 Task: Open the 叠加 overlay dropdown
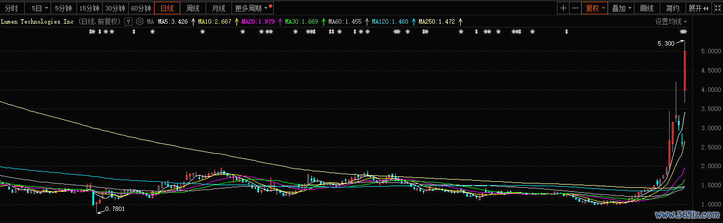[x=622, y=8]
